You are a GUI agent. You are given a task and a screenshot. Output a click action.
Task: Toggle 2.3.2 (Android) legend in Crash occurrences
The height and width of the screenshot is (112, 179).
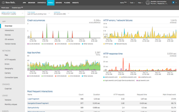click(74, 44)
